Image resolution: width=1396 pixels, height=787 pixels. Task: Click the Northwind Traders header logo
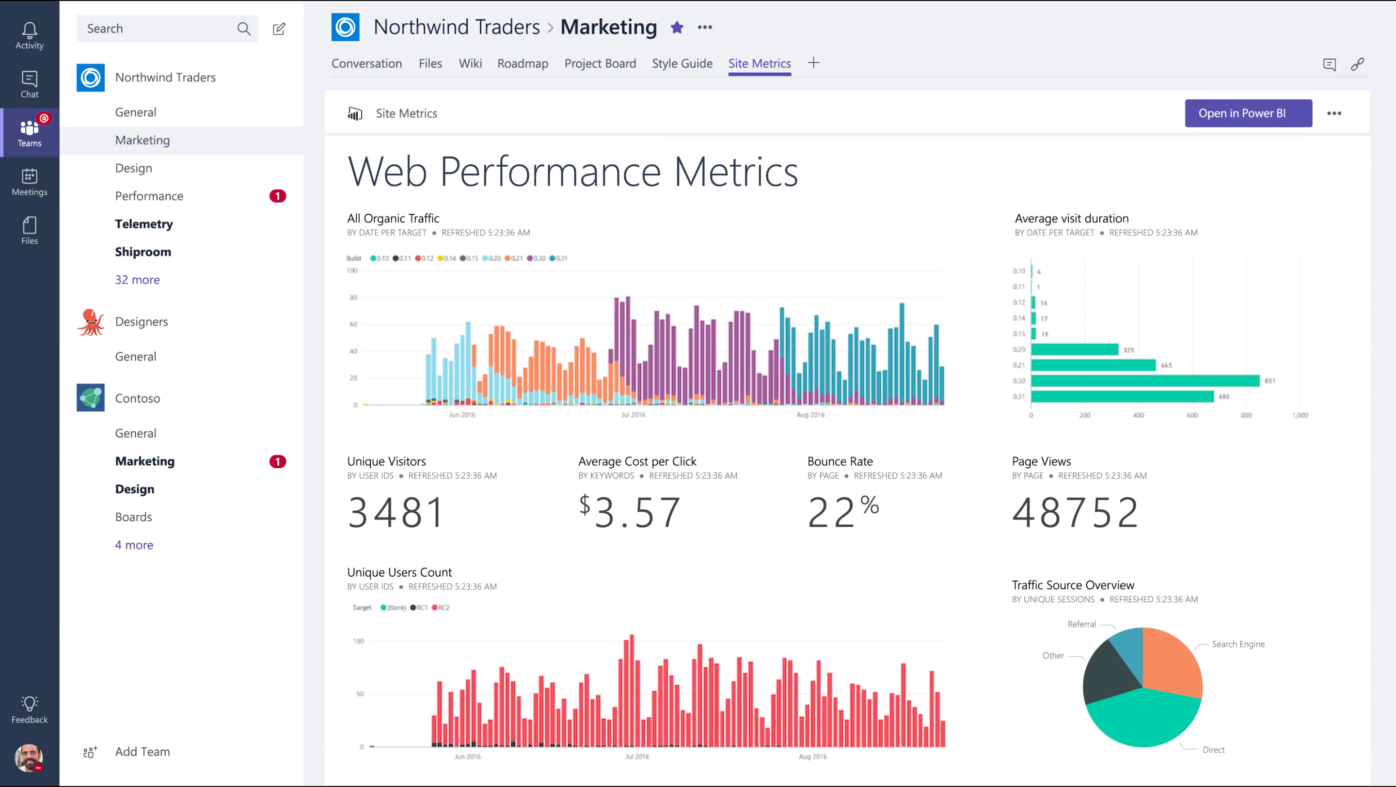(345, 27)
